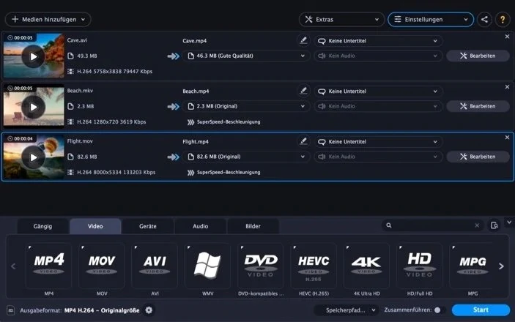This screenshot has width=515, height=322.
Task: Open Keine Untertitel dropdown for Beach.mp4
Action: (378, 91)
